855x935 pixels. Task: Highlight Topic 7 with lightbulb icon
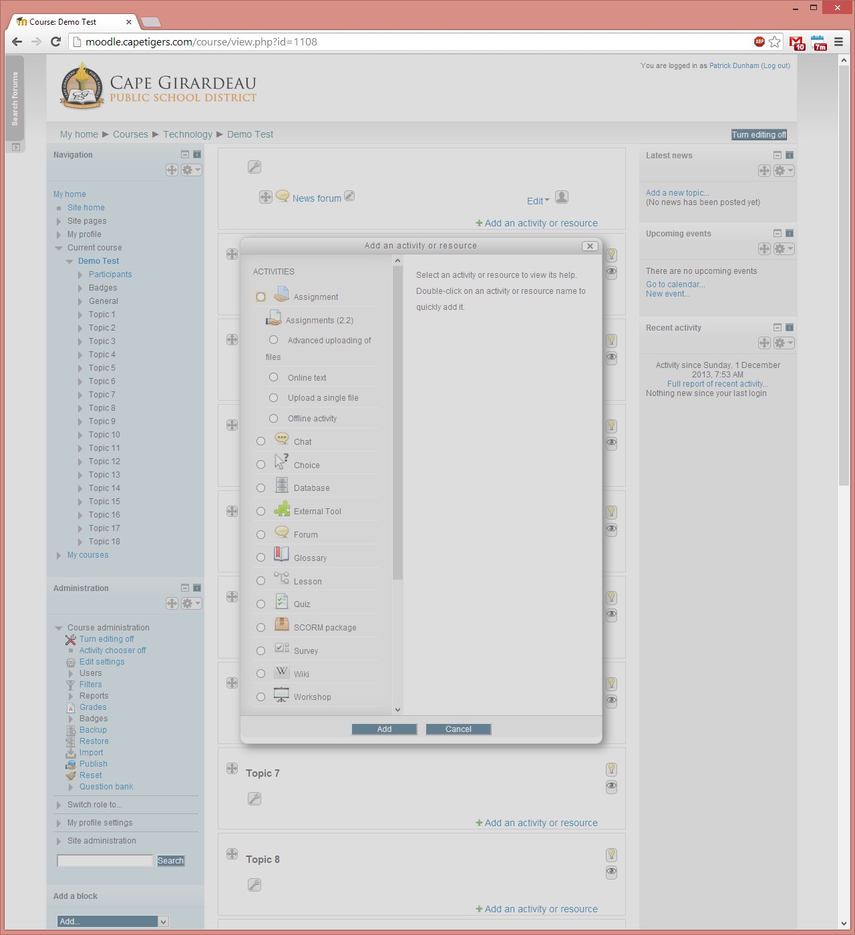coord(611,769)
